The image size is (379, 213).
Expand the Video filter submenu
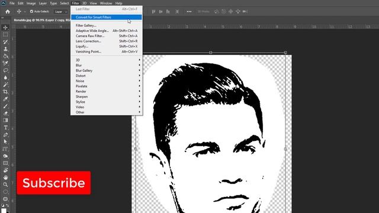[107, 107]
